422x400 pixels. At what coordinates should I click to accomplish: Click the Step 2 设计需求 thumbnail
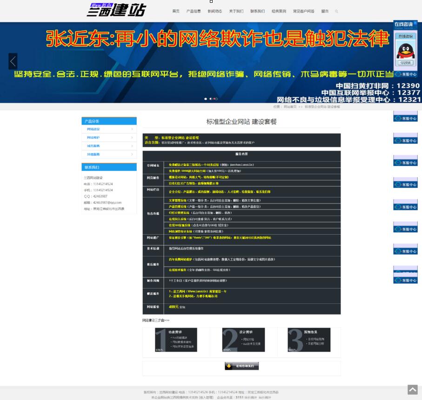[243, 340]
